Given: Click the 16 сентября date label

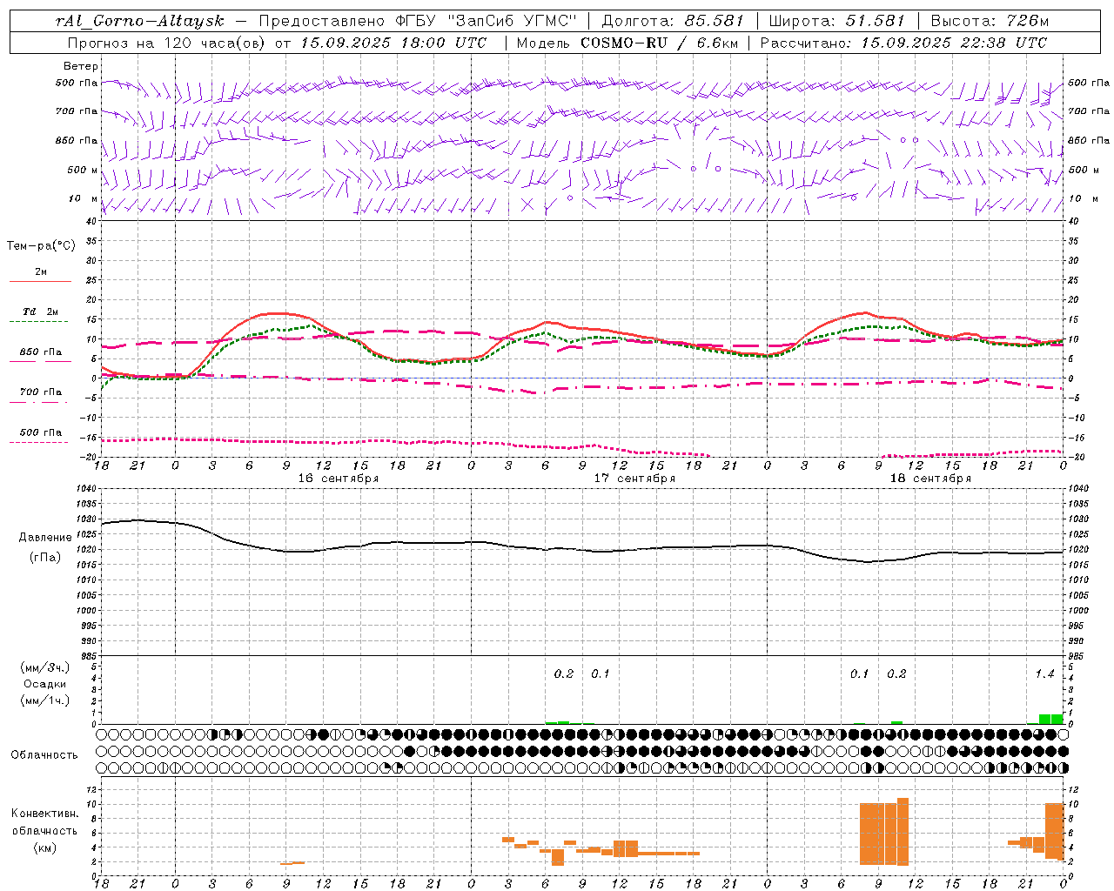Looking at the screenshot, I should click(x=338, y=479).
